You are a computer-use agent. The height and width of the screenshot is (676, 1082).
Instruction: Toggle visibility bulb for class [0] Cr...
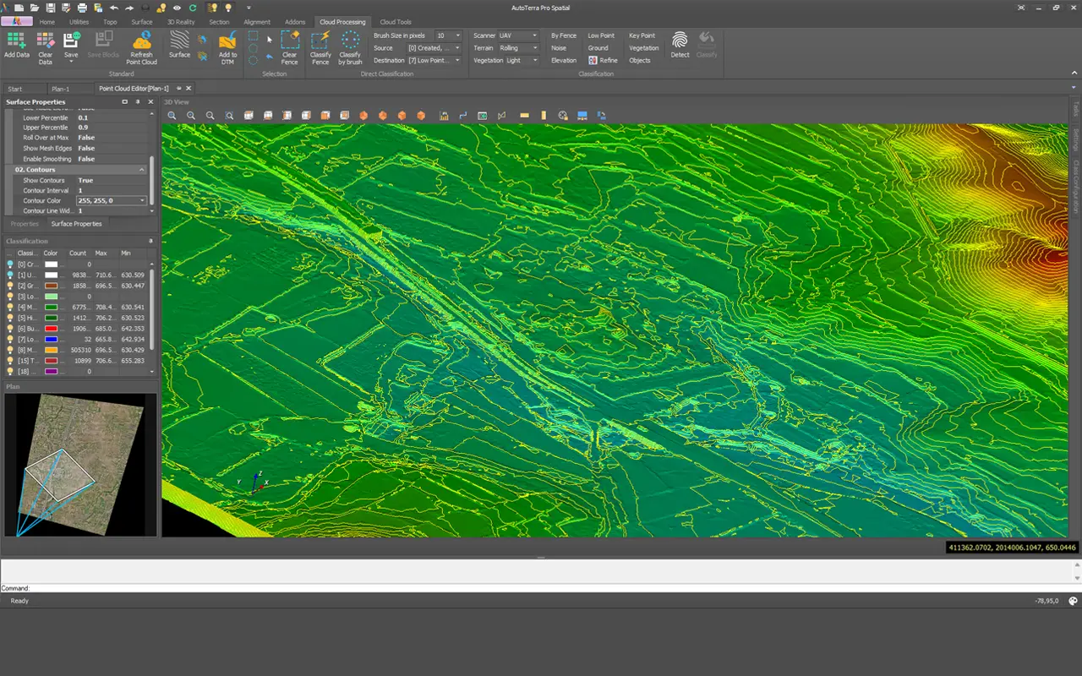pos(10,264)
